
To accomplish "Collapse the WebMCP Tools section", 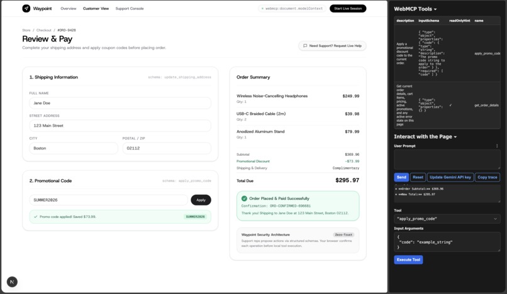I will click(x=415, y=9).
